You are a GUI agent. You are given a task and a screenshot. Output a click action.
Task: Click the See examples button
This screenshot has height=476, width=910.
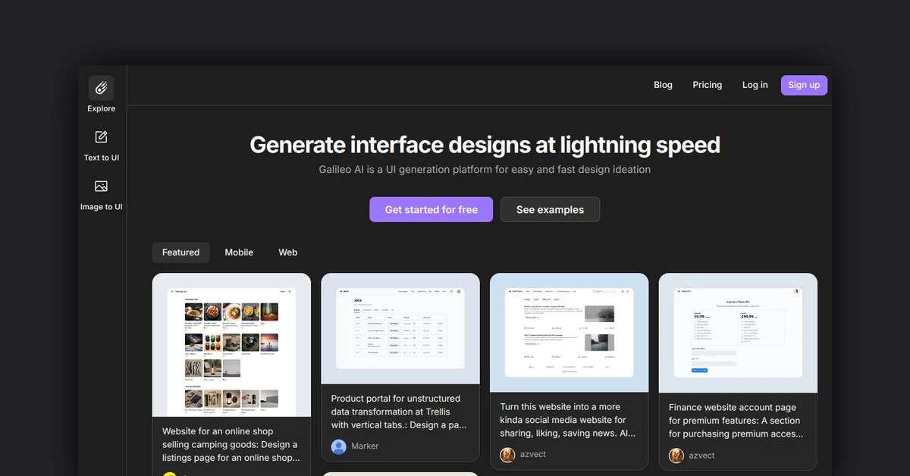550,210
